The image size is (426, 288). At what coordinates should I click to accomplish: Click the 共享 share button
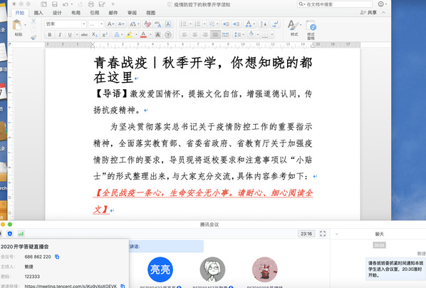[x=369, y=13]
